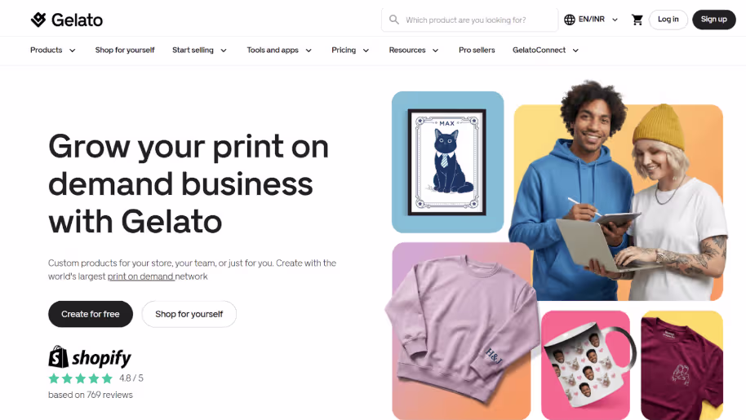Focus the product search input field

pyautogui.click(x=469, y=20)
